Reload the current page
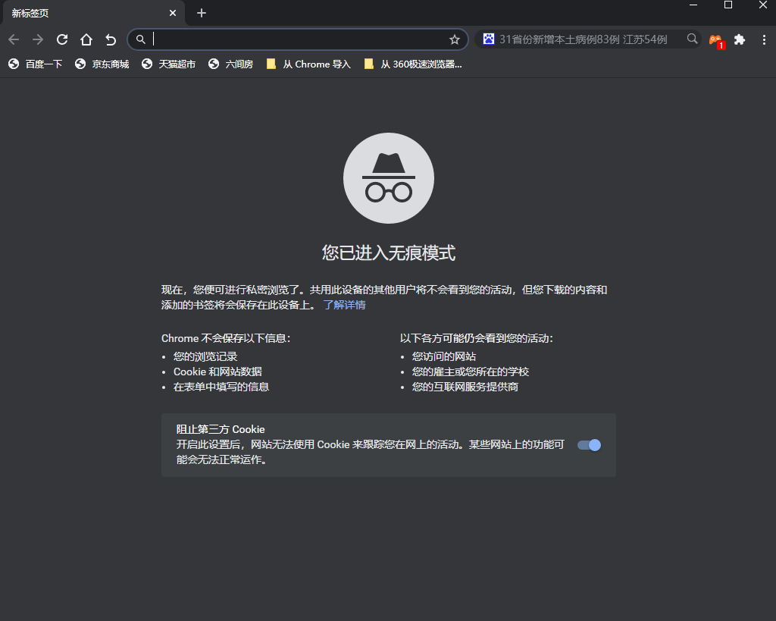Image resolution: width=776 pixels, height=621 pixels. (x=61, y=39)
